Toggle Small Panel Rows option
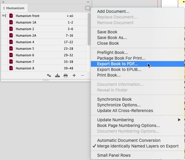 (x=138, y=155)
